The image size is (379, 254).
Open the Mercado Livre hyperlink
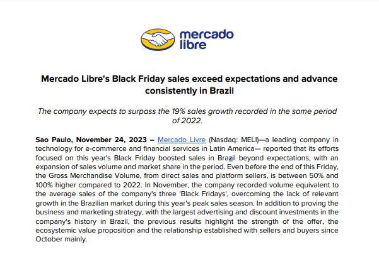(182, 140)
